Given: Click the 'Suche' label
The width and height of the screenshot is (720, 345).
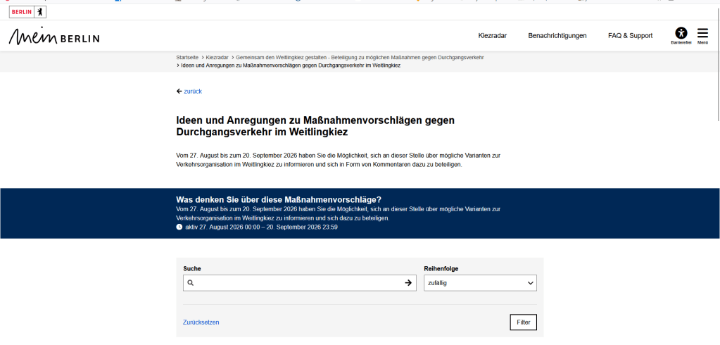Looking at the screenshot, I should point(192,269).
